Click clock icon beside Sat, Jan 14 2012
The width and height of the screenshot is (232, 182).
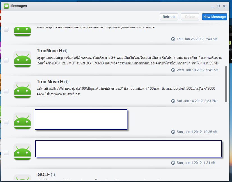pyautogui.click(x=173, y=101)
